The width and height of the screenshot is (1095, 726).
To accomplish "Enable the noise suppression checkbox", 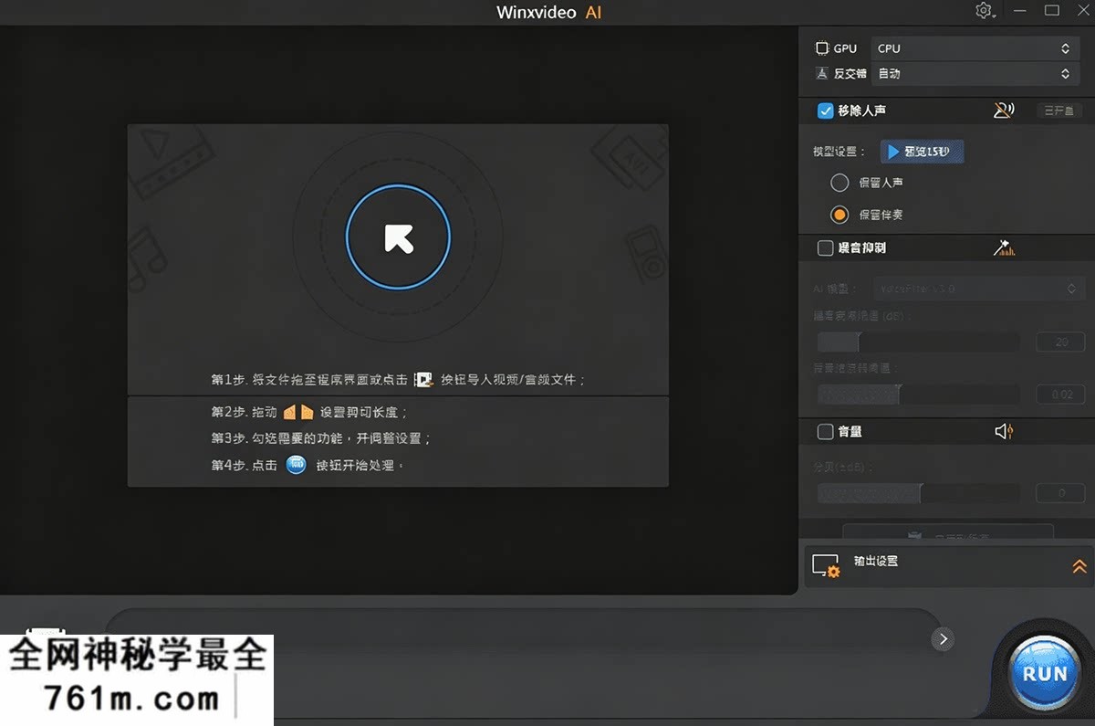I will (x=825, y=247).
